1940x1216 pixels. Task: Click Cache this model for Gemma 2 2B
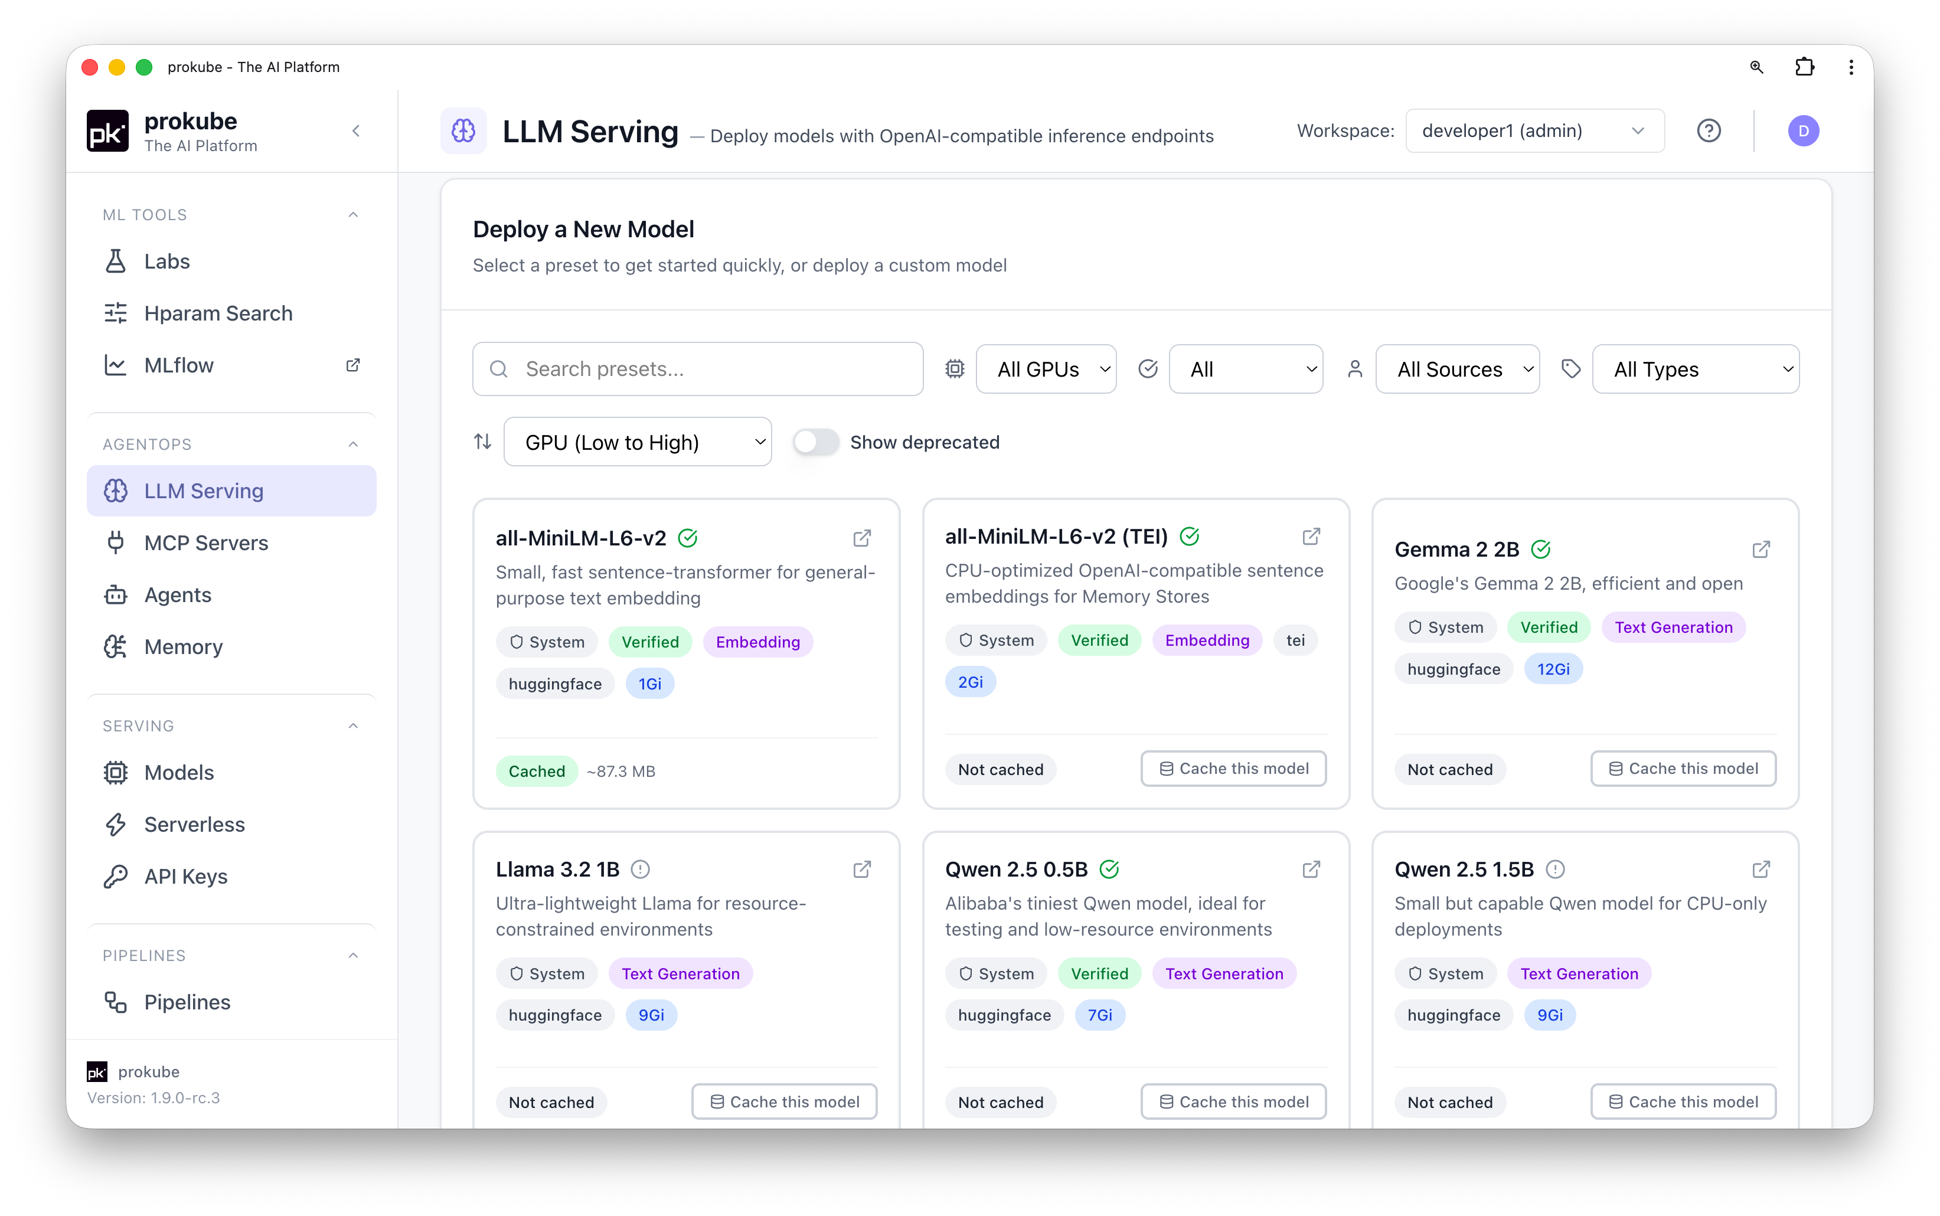[1683, 769]
